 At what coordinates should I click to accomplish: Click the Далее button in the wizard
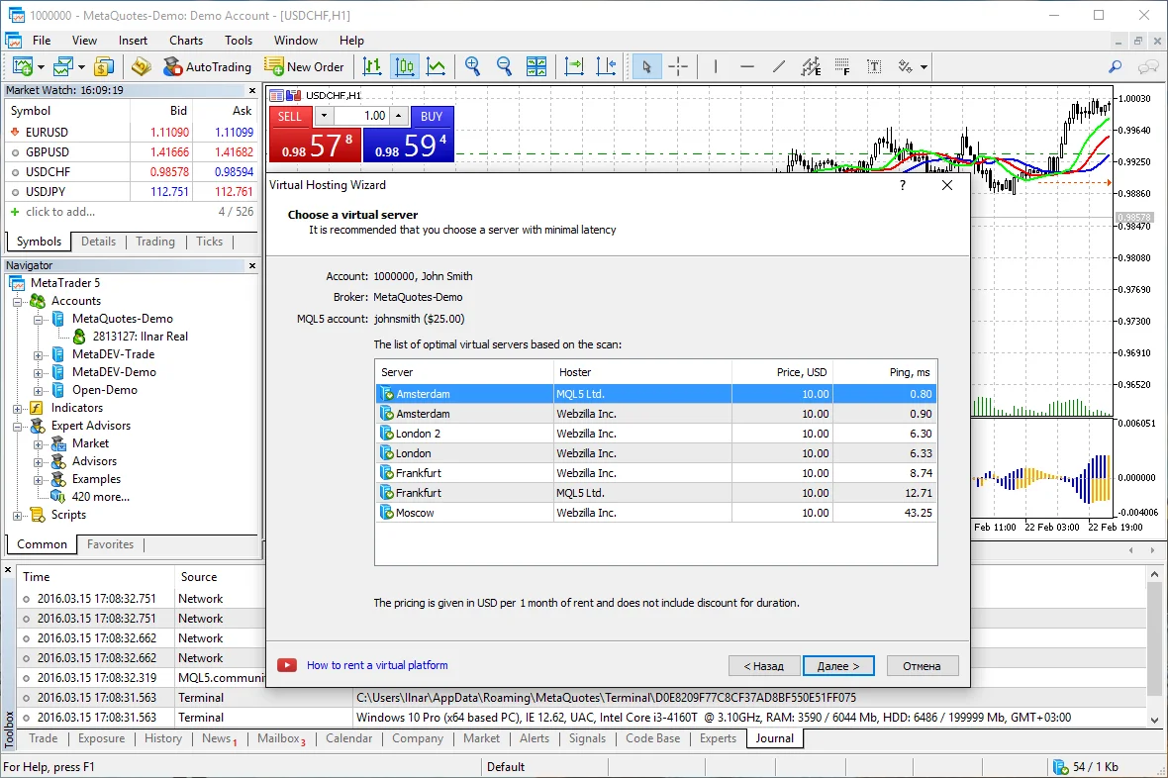pyautogui.click(x=838, y=665)
